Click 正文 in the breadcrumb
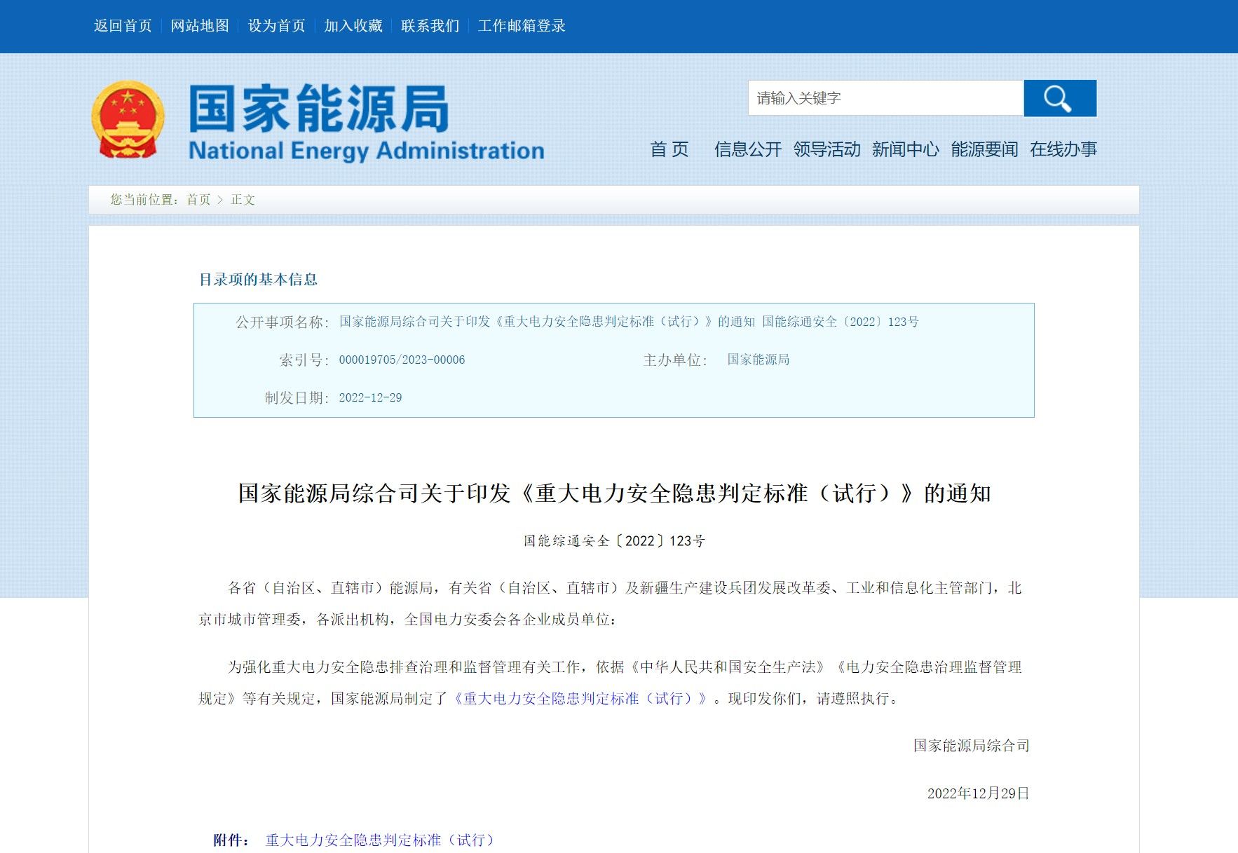The image size is (1238, 853). pos(243,200)
